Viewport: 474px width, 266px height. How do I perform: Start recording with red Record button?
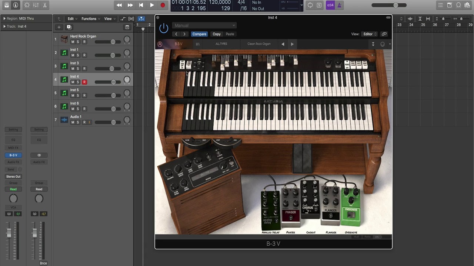coord(163,5)
